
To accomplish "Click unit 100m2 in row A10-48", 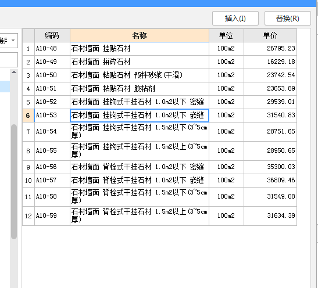I will pos(226,49).
